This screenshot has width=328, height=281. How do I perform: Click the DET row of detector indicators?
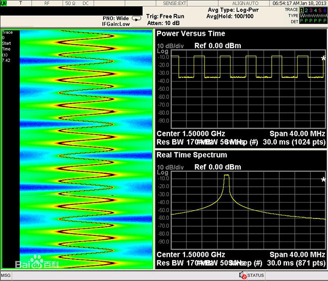pyautogui.click(x=313, y=21)
